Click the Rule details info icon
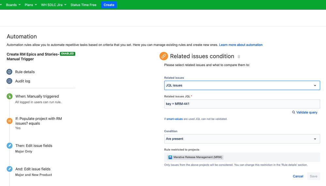 coord(9,72)
